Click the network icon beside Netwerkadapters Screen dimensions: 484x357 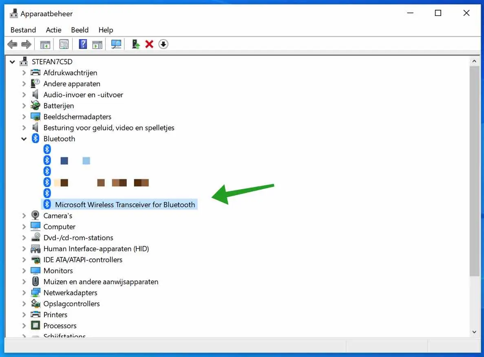(x=35, y=292)
